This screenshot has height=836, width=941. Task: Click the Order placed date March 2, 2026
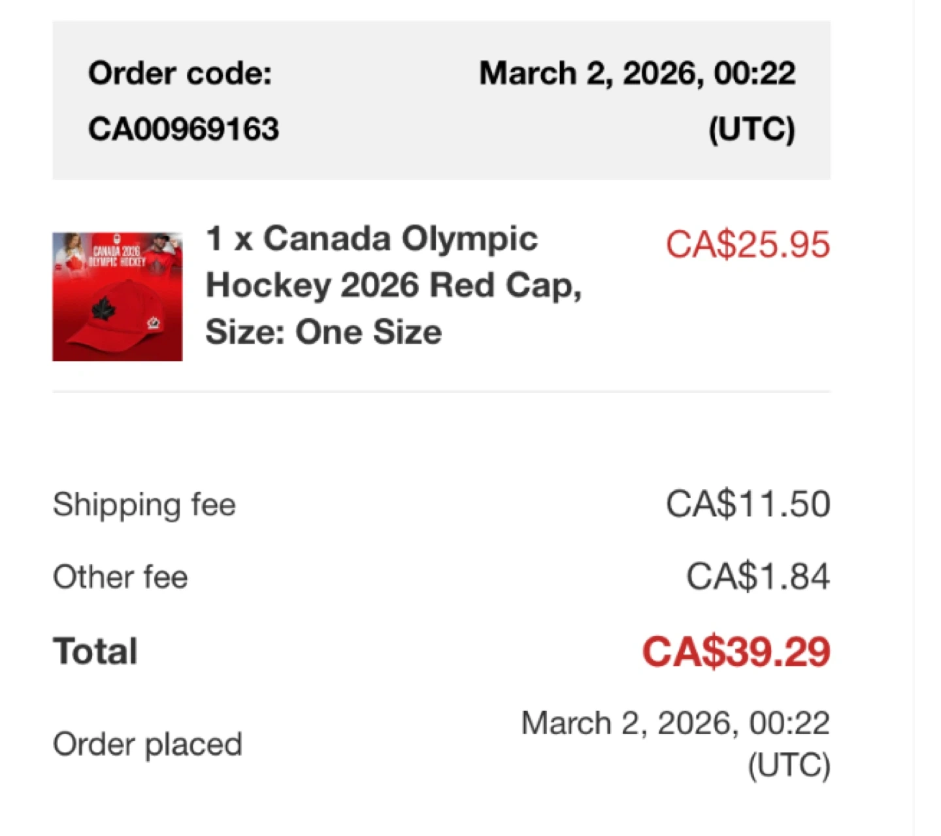coord(675,724)
